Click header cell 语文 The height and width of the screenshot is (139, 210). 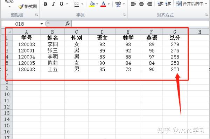coord(102,38)
